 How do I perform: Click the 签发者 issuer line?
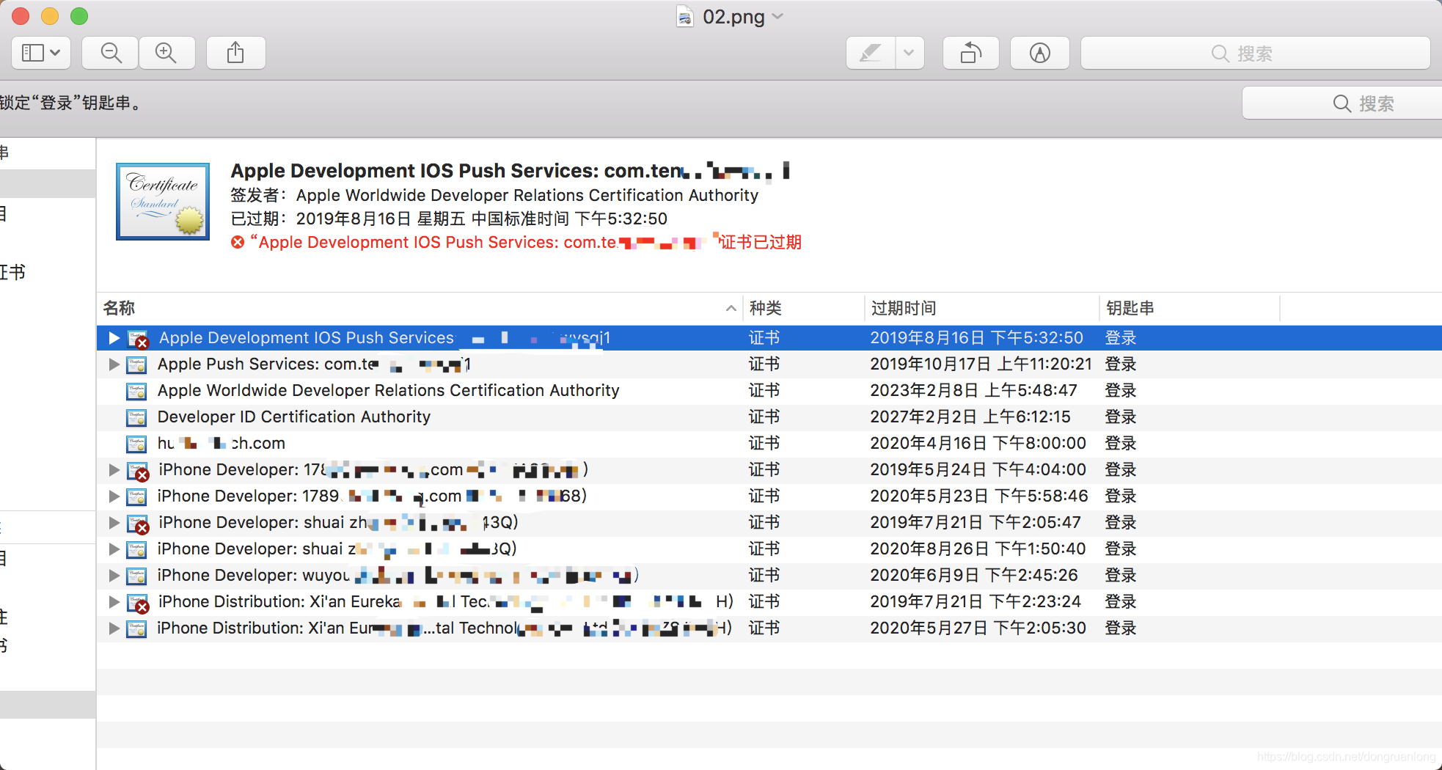[x=494, y=195]
